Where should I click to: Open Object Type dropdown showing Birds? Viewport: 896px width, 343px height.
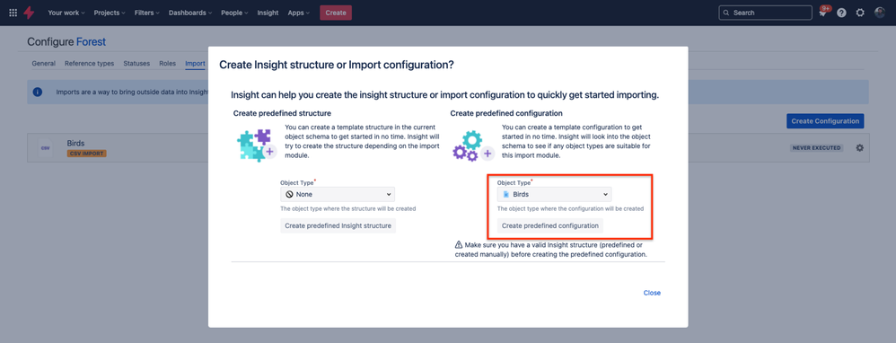554,194
